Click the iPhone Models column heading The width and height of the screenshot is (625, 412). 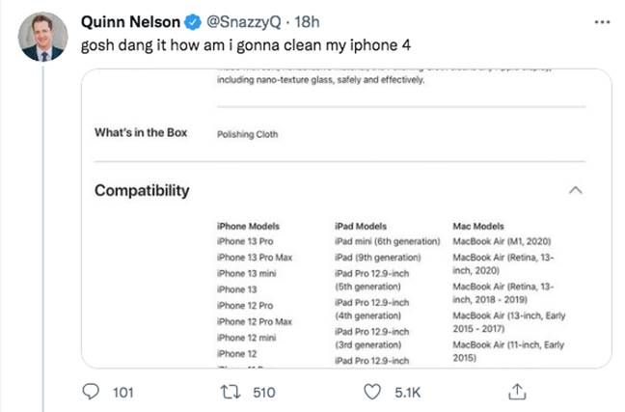coord(248,226)
